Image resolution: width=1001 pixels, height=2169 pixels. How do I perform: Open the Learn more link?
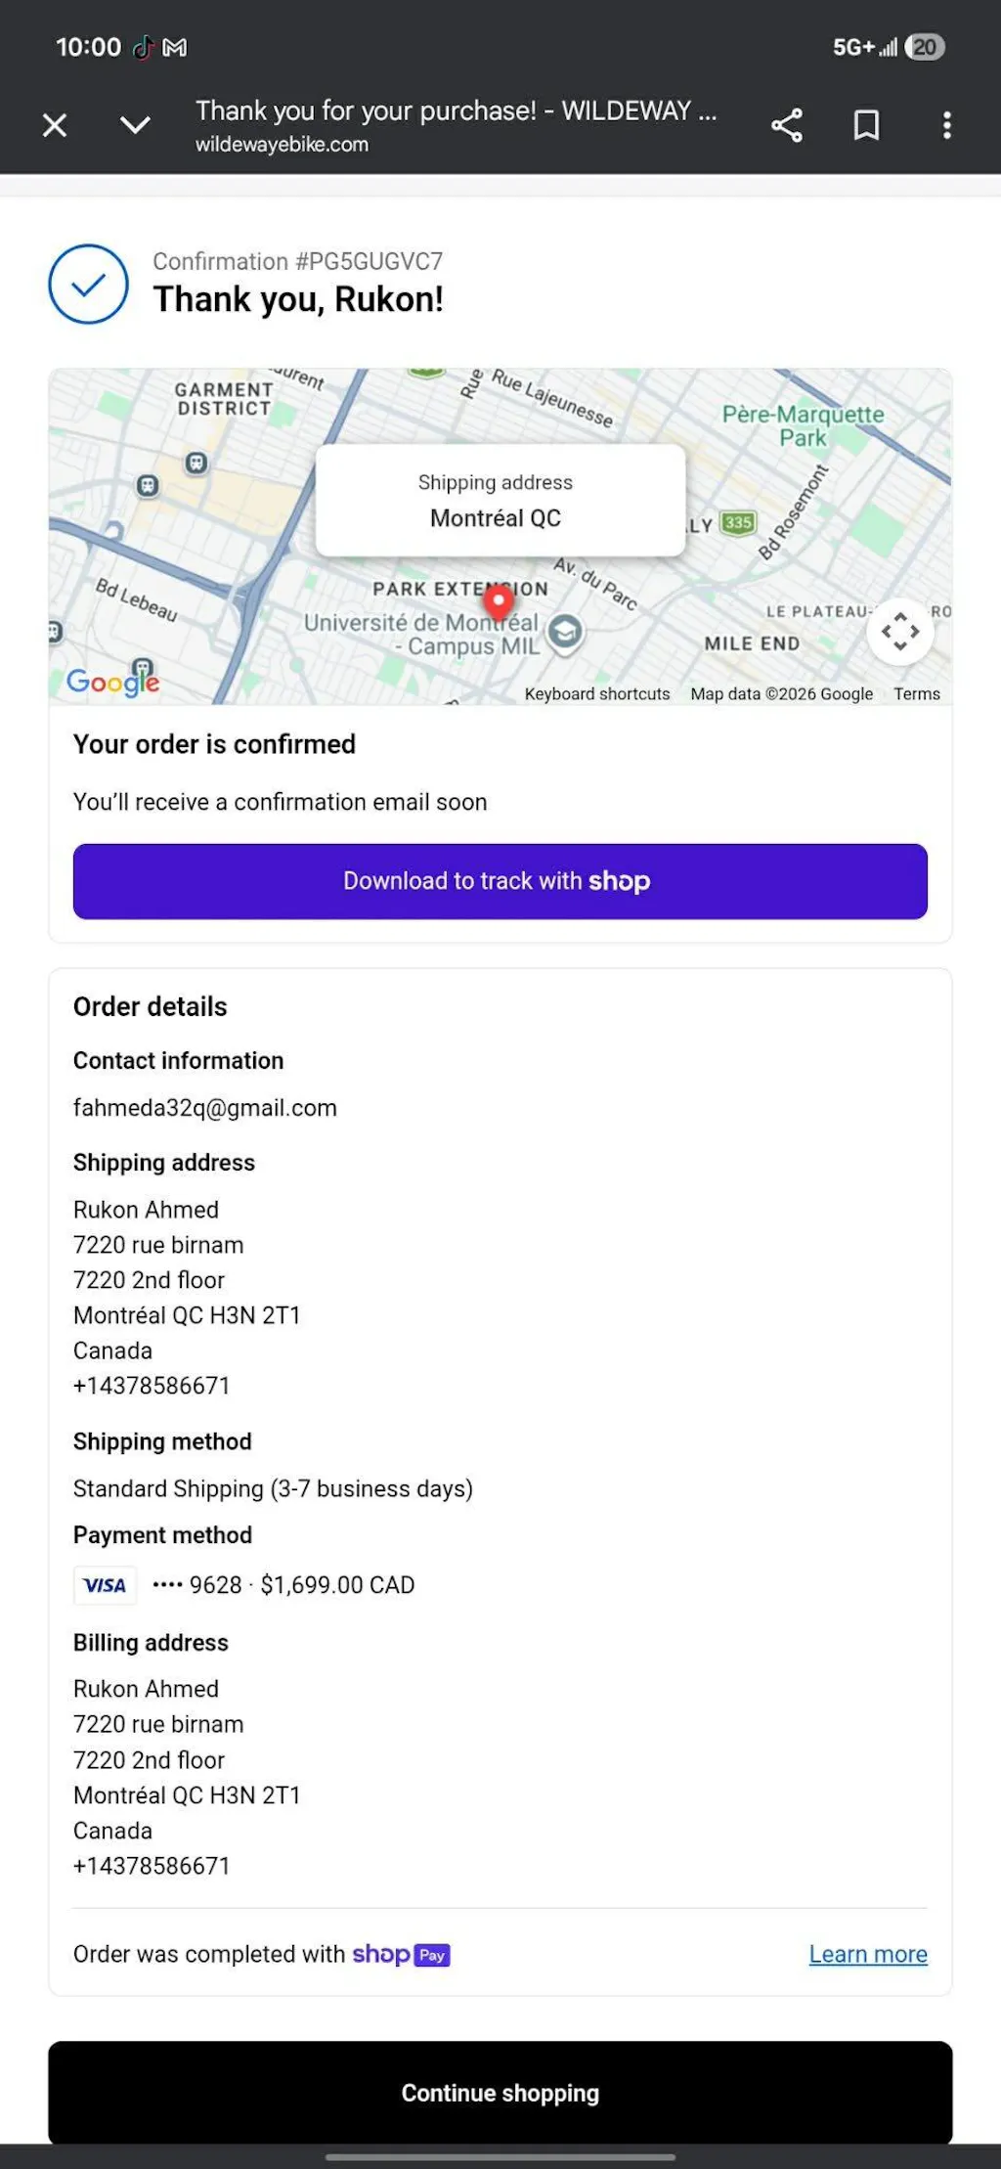pos(868,1954)
